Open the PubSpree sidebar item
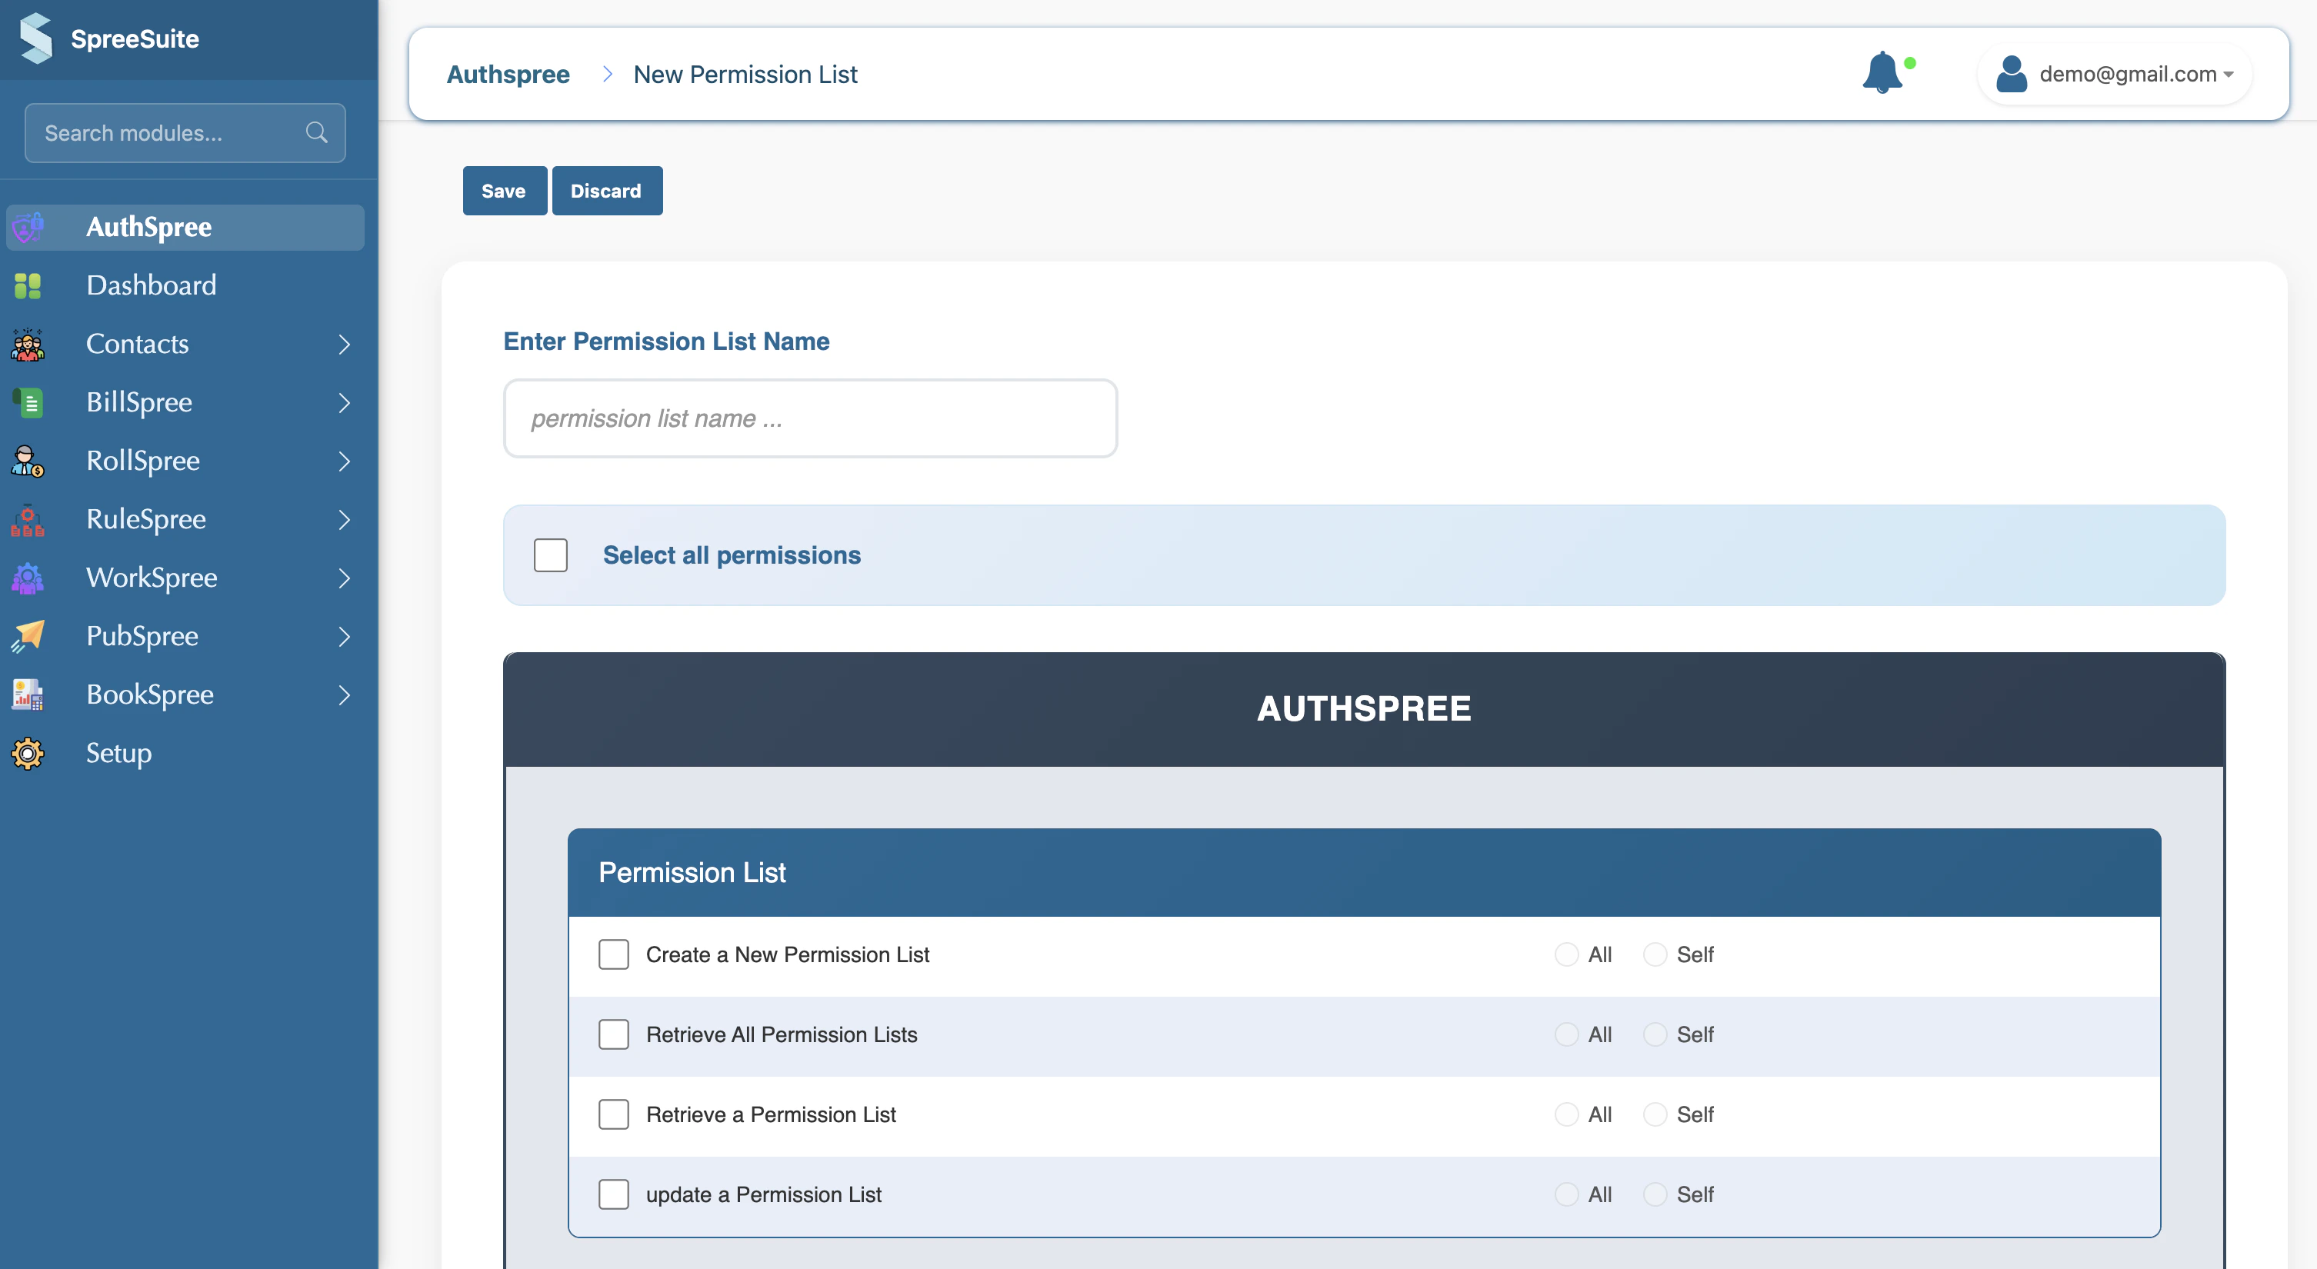2317x1269 pixels. [185, 636]
